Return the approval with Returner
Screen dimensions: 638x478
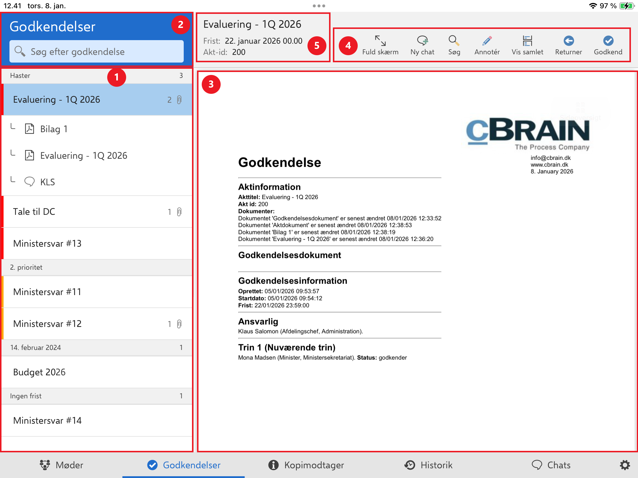click(568, 45)
